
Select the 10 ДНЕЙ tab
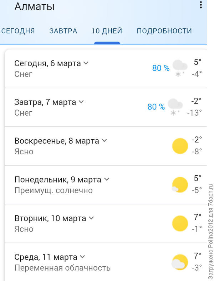(x=107, y=31)
